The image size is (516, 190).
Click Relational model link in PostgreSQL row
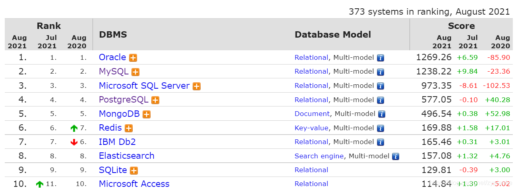311,100
